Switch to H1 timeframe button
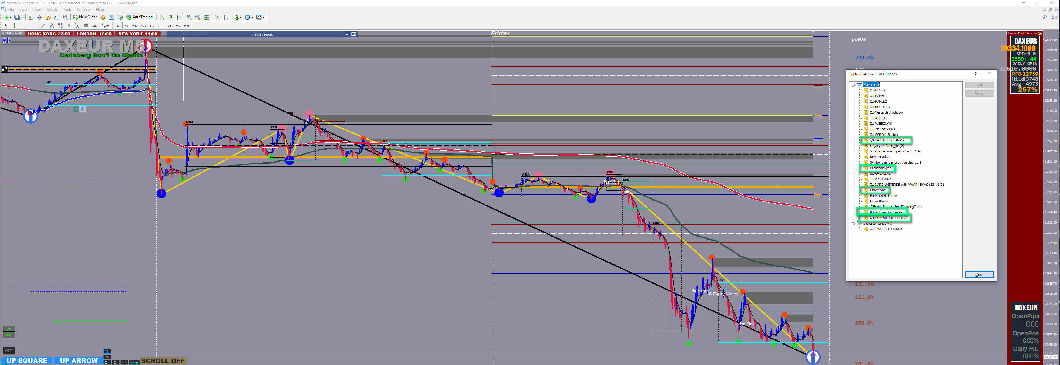1060x365 pixels. coord(152,26)
